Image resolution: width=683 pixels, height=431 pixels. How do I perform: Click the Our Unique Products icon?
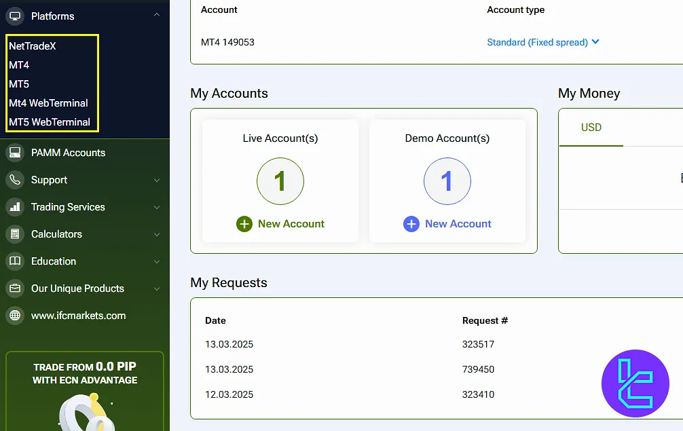pyautogui.click(x=14, y=288)
